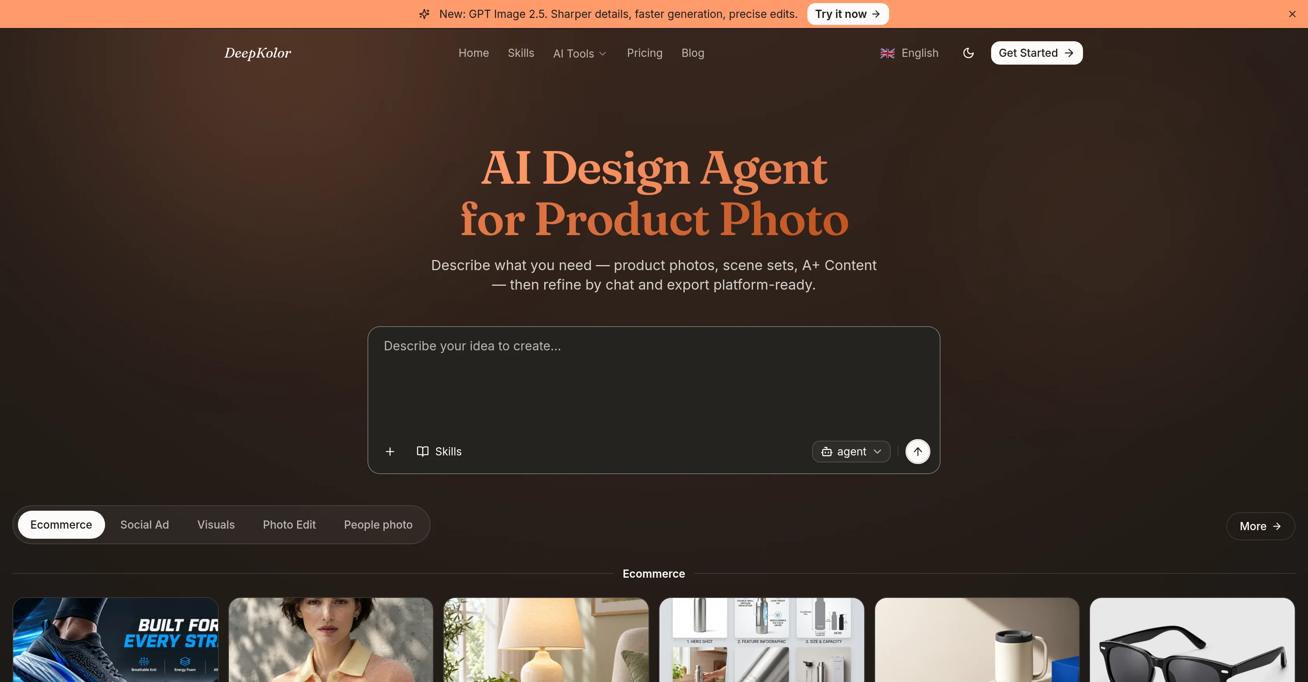Toggle dark mode with the moon icon
Screen dimensions: 1308x682
[x=968, y=53]
